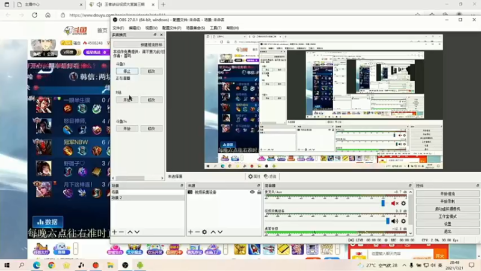Open Microsoft Edge from the taskbar

[x=37, y=265]
